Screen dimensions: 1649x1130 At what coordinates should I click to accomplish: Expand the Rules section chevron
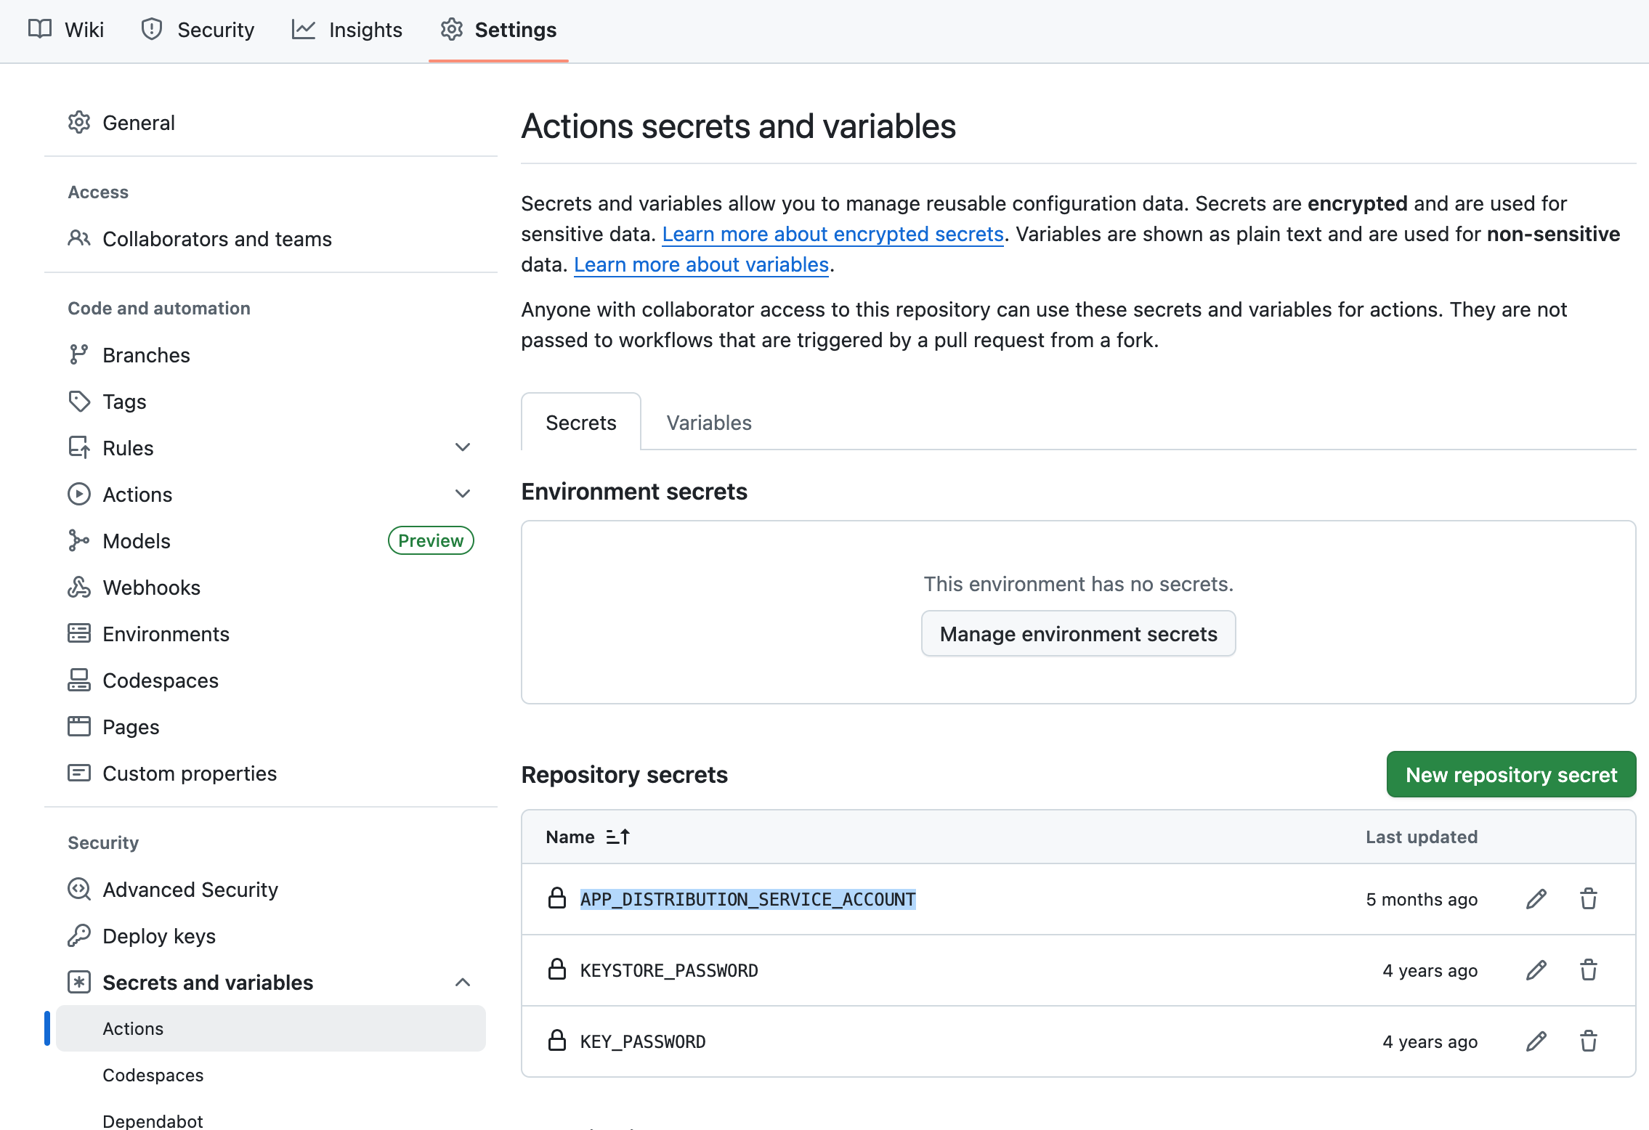463,447
